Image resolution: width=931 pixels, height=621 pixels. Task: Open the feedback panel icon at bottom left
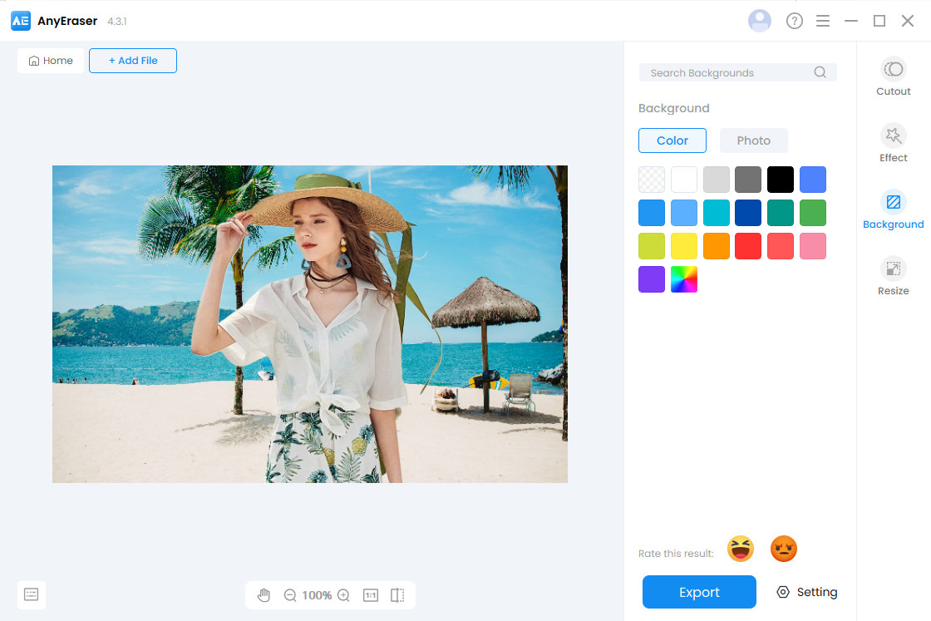pos(32,594)
